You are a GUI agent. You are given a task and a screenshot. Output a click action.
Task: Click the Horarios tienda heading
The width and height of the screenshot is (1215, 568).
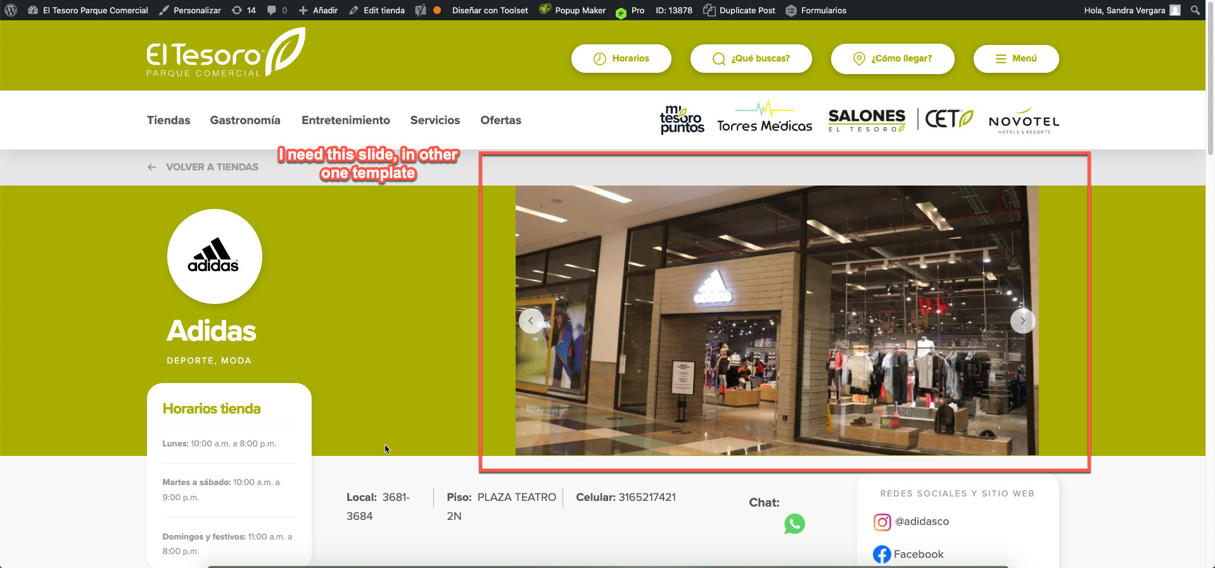pos(212,408)
